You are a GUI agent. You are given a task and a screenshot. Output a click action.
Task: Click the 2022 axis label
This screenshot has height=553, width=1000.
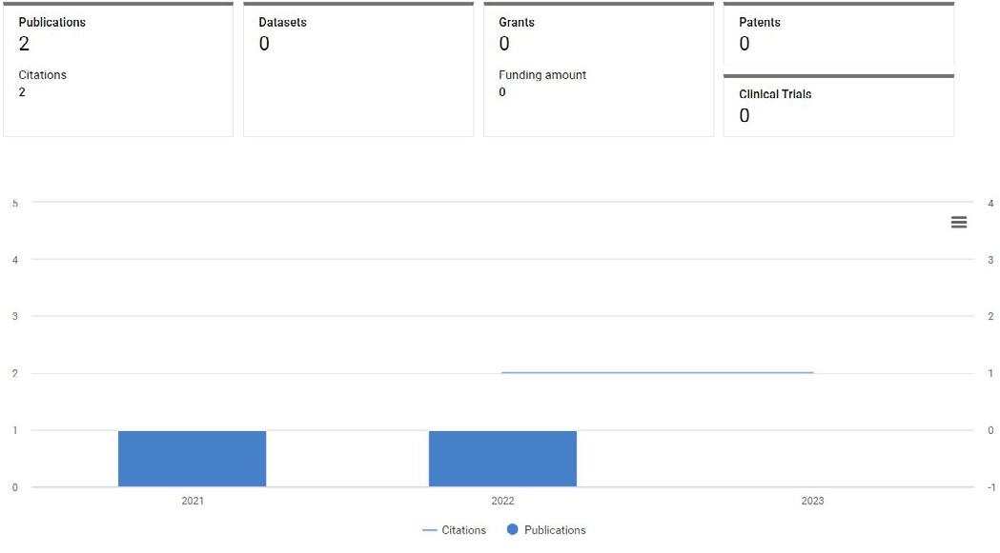tap(502, 501)
